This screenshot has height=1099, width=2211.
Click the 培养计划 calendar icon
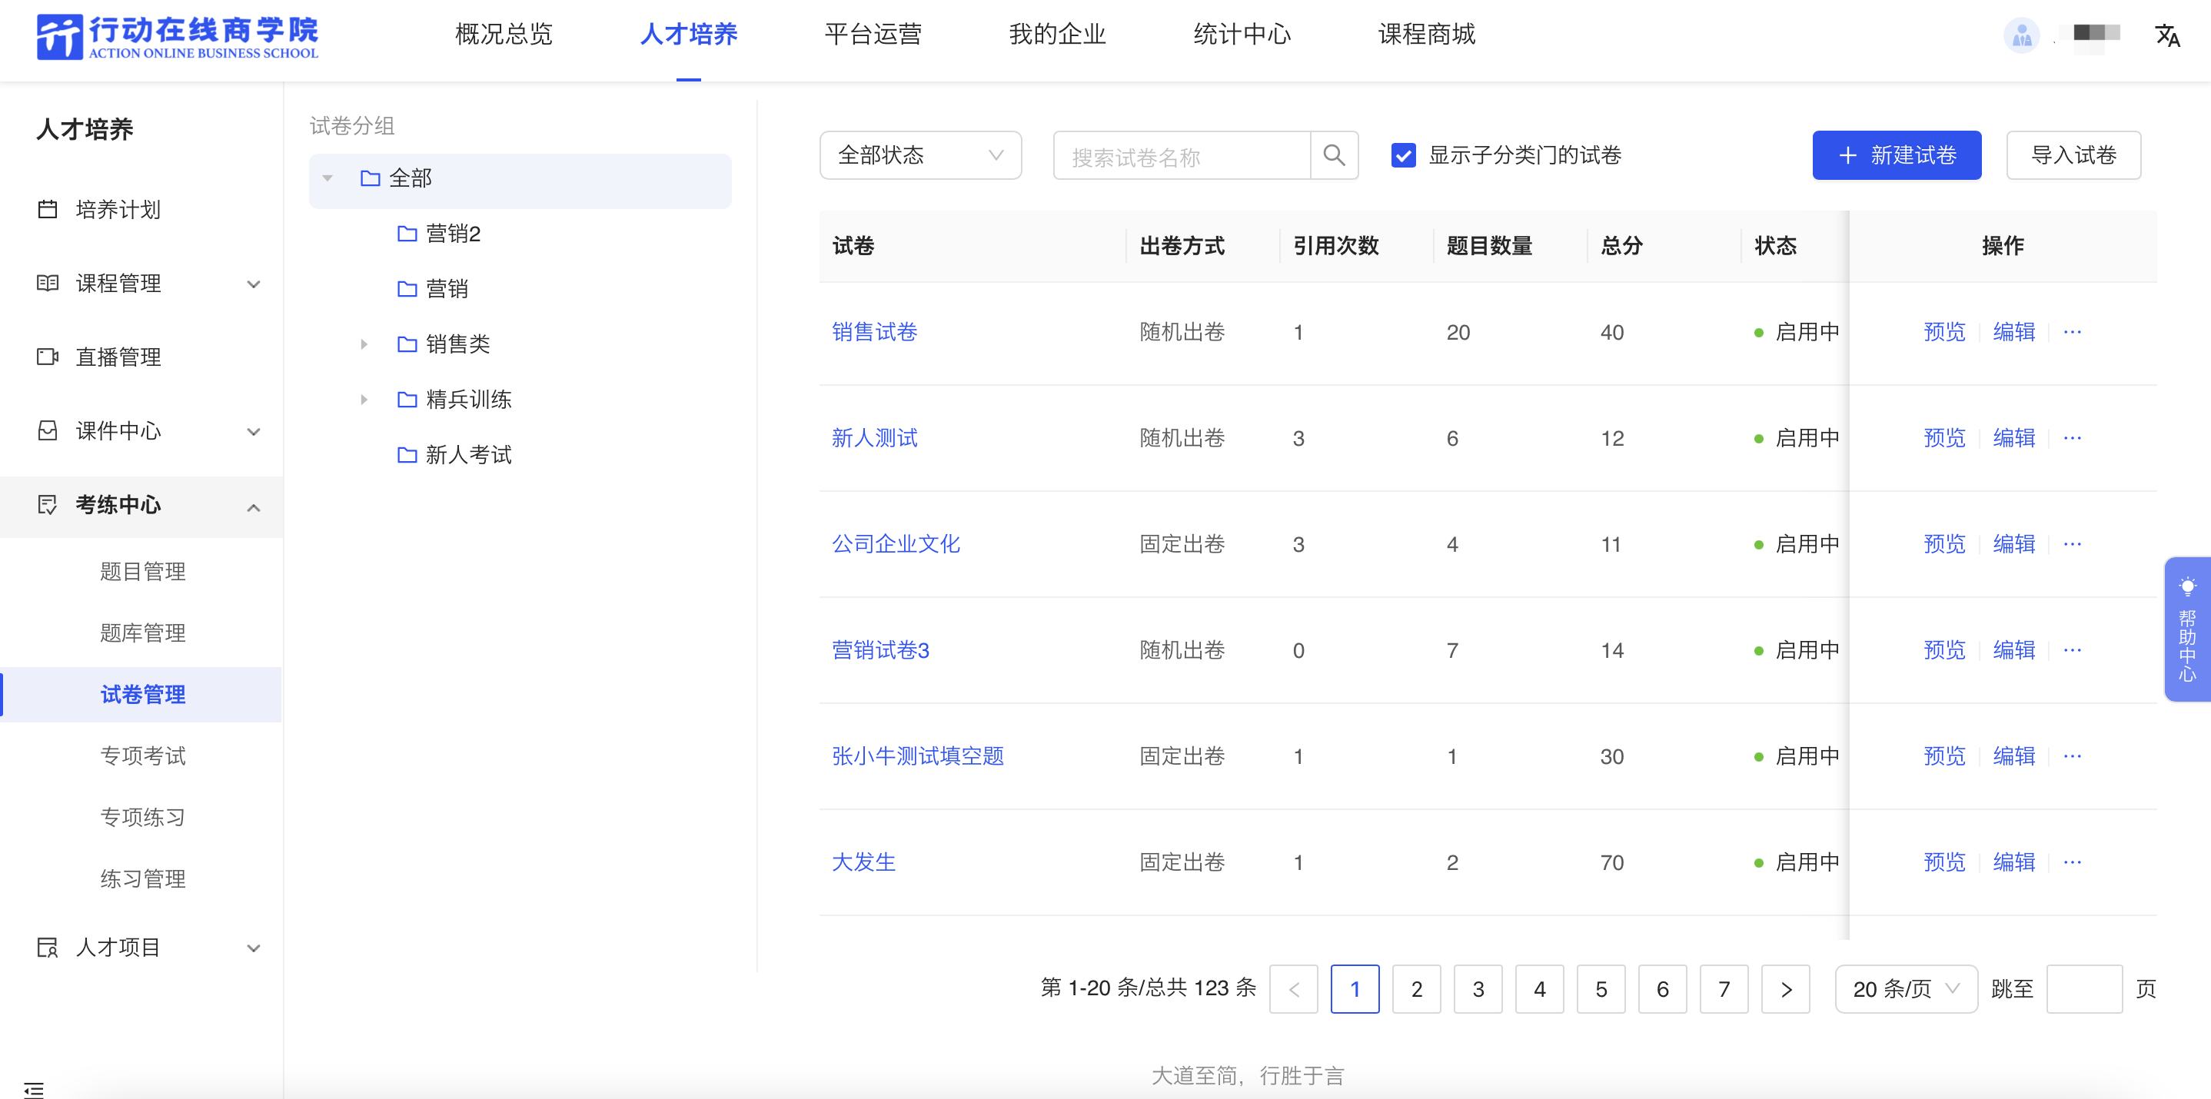[48, 209]
